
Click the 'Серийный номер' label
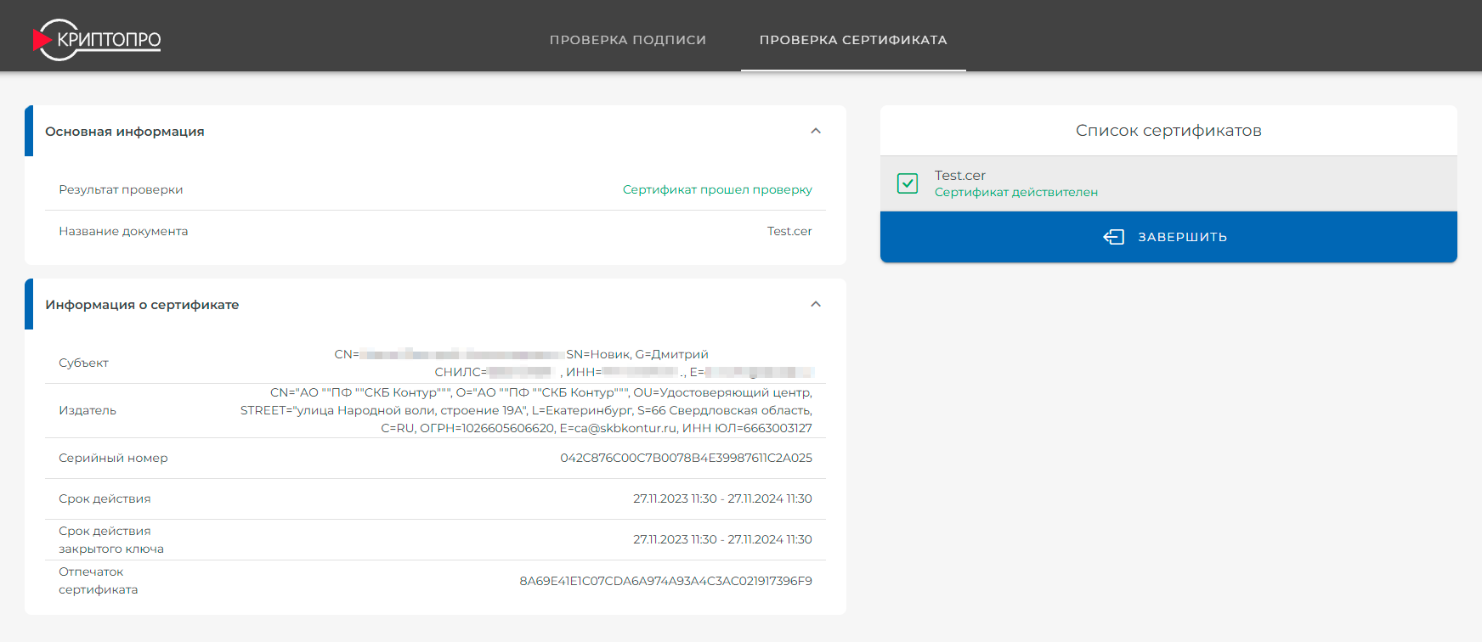(x=113, y=458)
